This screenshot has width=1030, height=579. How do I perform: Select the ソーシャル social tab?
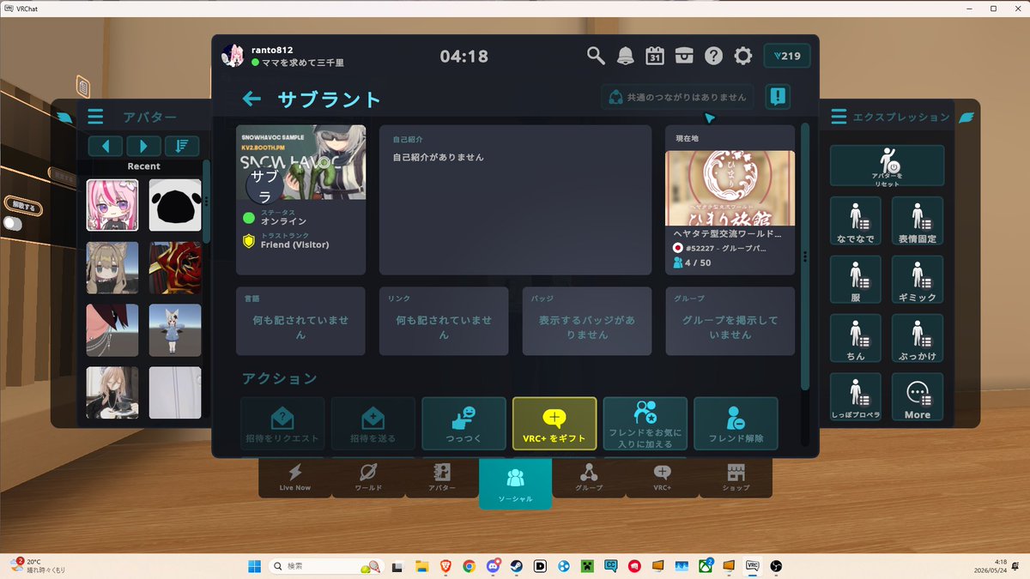pyautogui.click(x=515, y=483)
